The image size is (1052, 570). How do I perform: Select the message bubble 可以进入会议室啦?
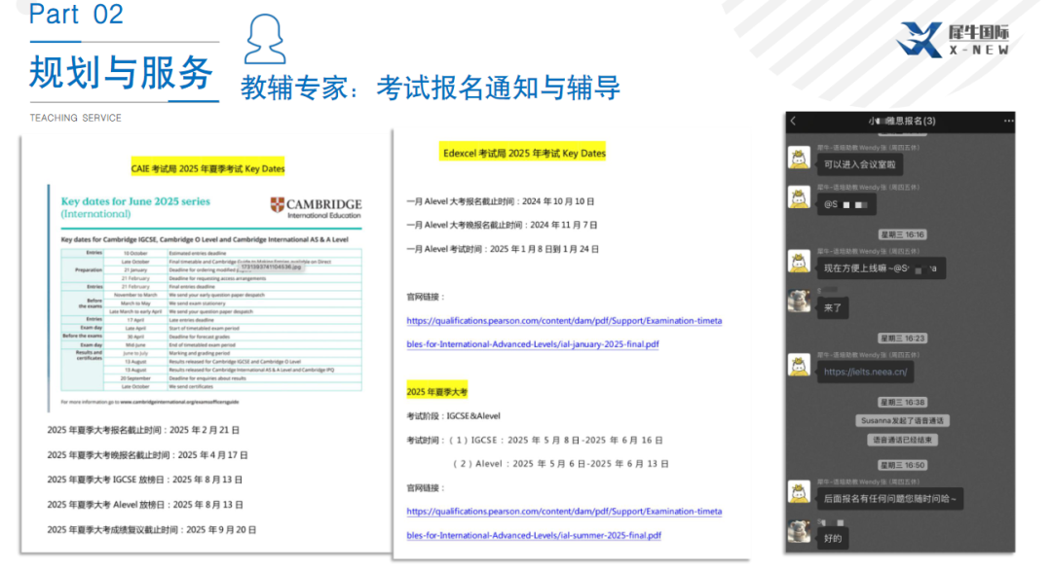[x=859, y=164]
